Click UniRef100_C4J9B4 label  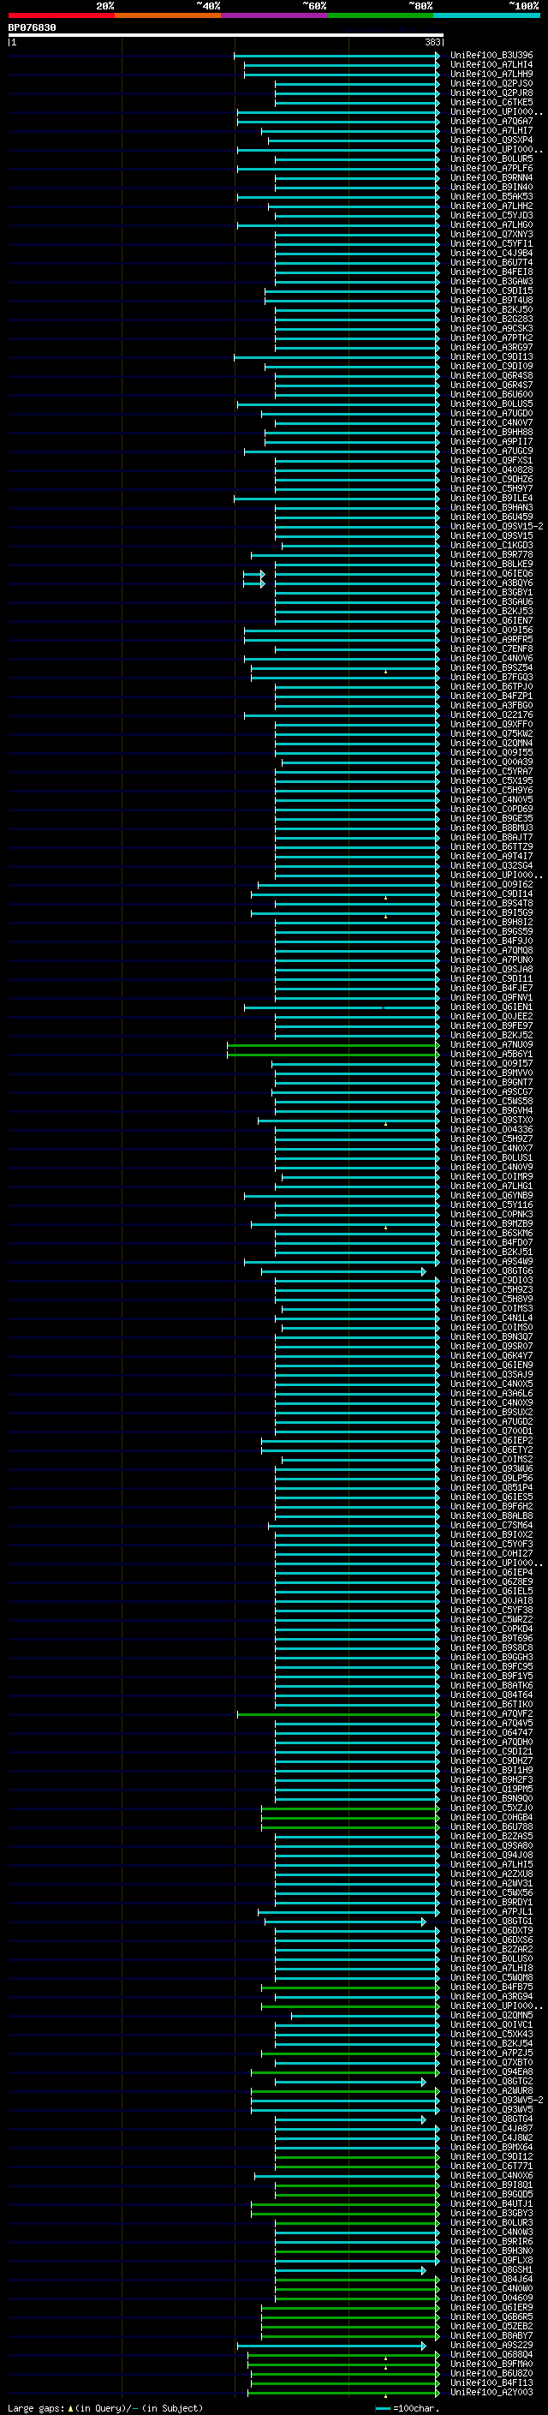491,253
